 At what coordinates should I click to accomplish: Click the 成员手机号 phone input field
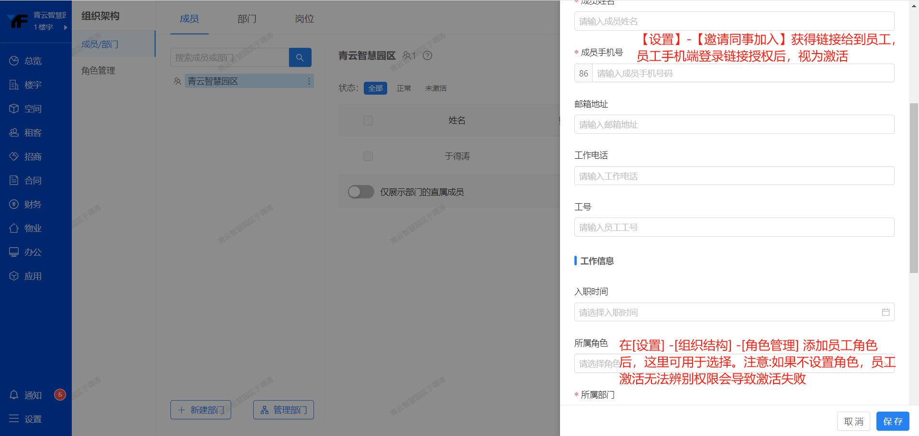click(742, 73)
